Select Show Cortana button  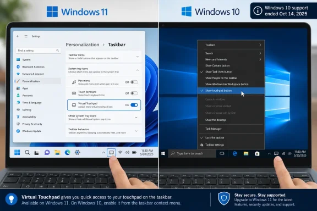(231, 65)
